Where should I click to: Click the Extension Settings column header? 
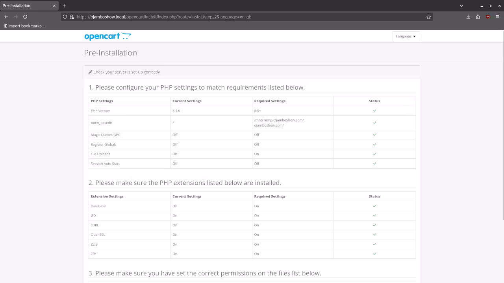click(107, 197)
